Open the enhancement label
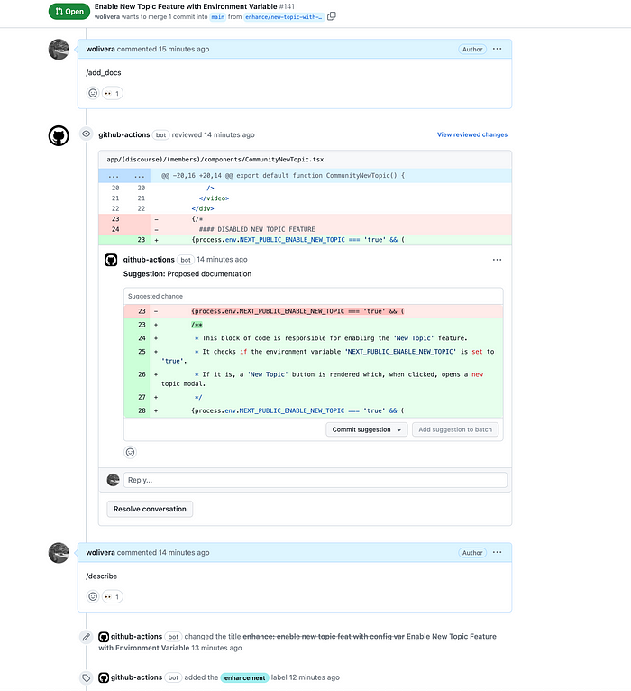The height and width of the screenshot is (691, 631). 245,677
